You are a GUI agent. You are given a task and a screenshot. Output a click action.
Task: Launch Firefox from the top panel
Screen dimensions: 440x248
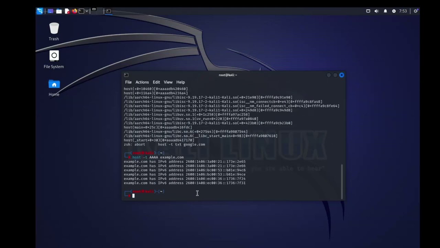click(75, 11)
